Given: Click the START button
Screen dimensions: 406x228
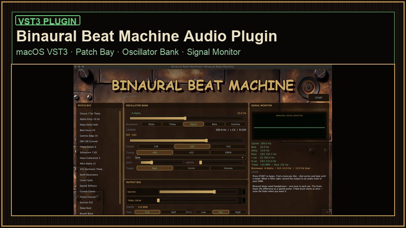Looking at the screenshot, I should pyautogui.click(x=319, y=98).
